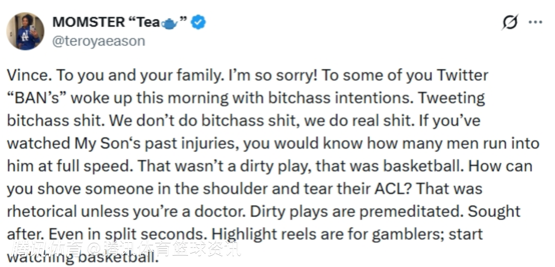The width and height of the screenshot is (555, 267).
Task: Click the profile avatar photo
Action: (25, 31)
